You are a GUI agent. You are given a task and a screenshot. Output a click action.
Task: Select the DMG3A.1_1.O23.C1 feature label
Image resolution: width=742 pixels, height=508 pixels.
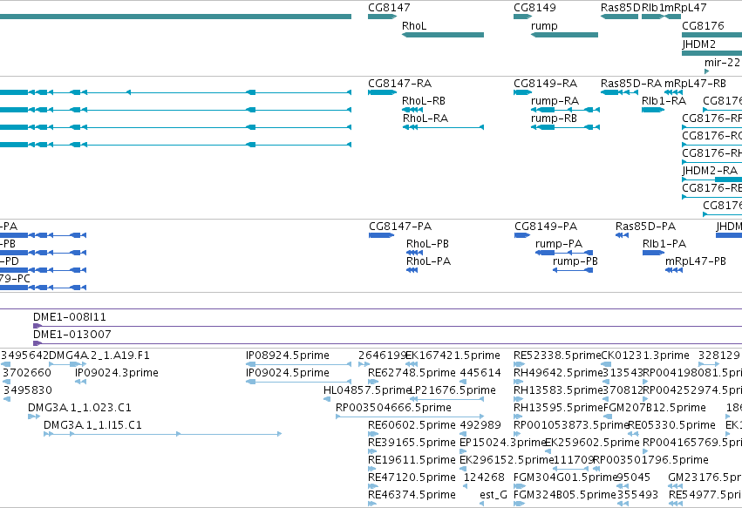79,408
